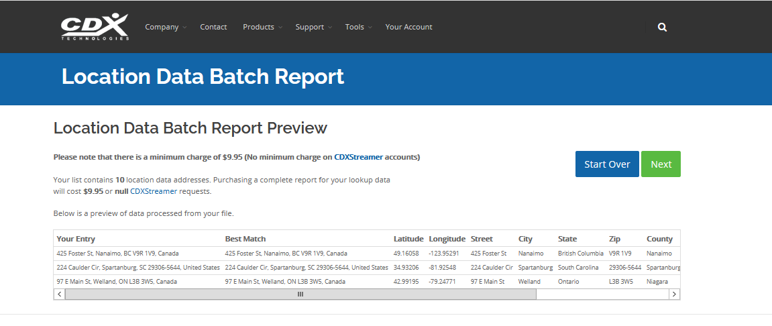Click latitude value 34.93206

click(406, 268)
